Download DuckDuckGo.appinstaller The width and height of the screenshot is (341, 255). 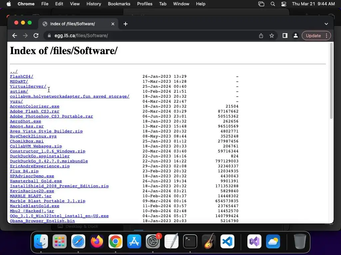coord(40,156)
